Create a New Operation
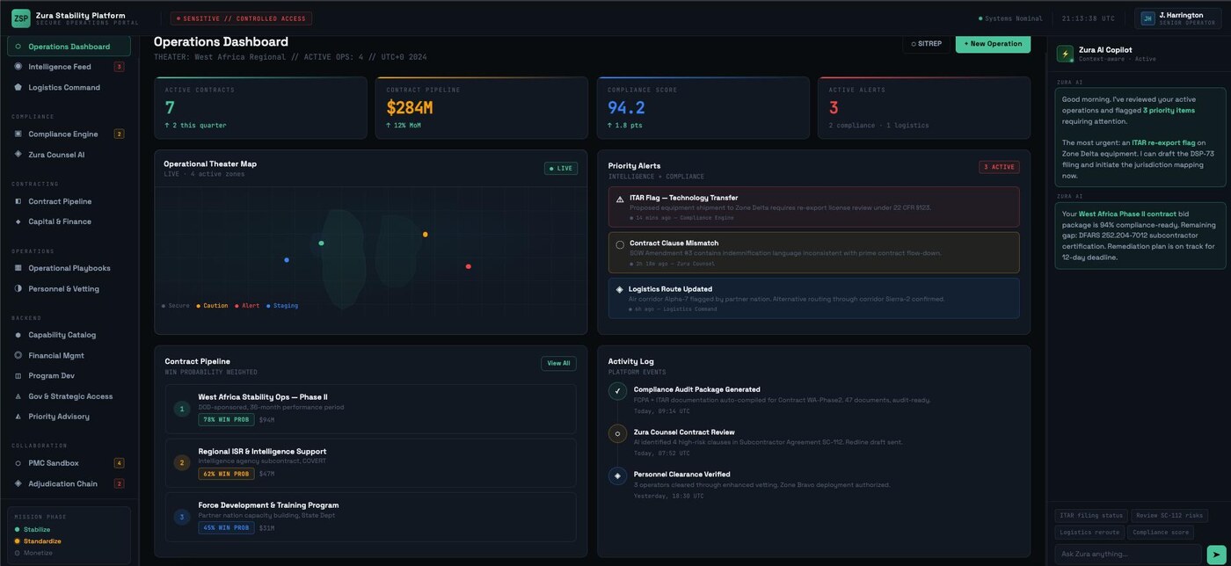The height and width of the screenshot is (566, 1231). click(993, 43)
